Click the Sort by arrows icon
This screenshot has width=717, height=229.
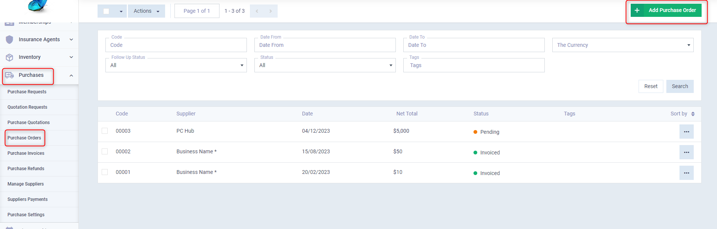coord(693,114)
